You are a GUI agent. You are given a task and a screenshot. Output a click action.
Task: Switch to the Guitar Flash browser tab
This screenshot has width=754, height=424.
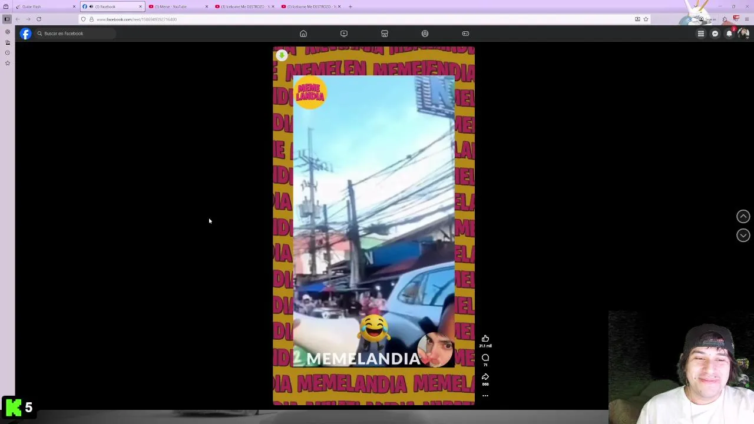[x=46, y=6]
